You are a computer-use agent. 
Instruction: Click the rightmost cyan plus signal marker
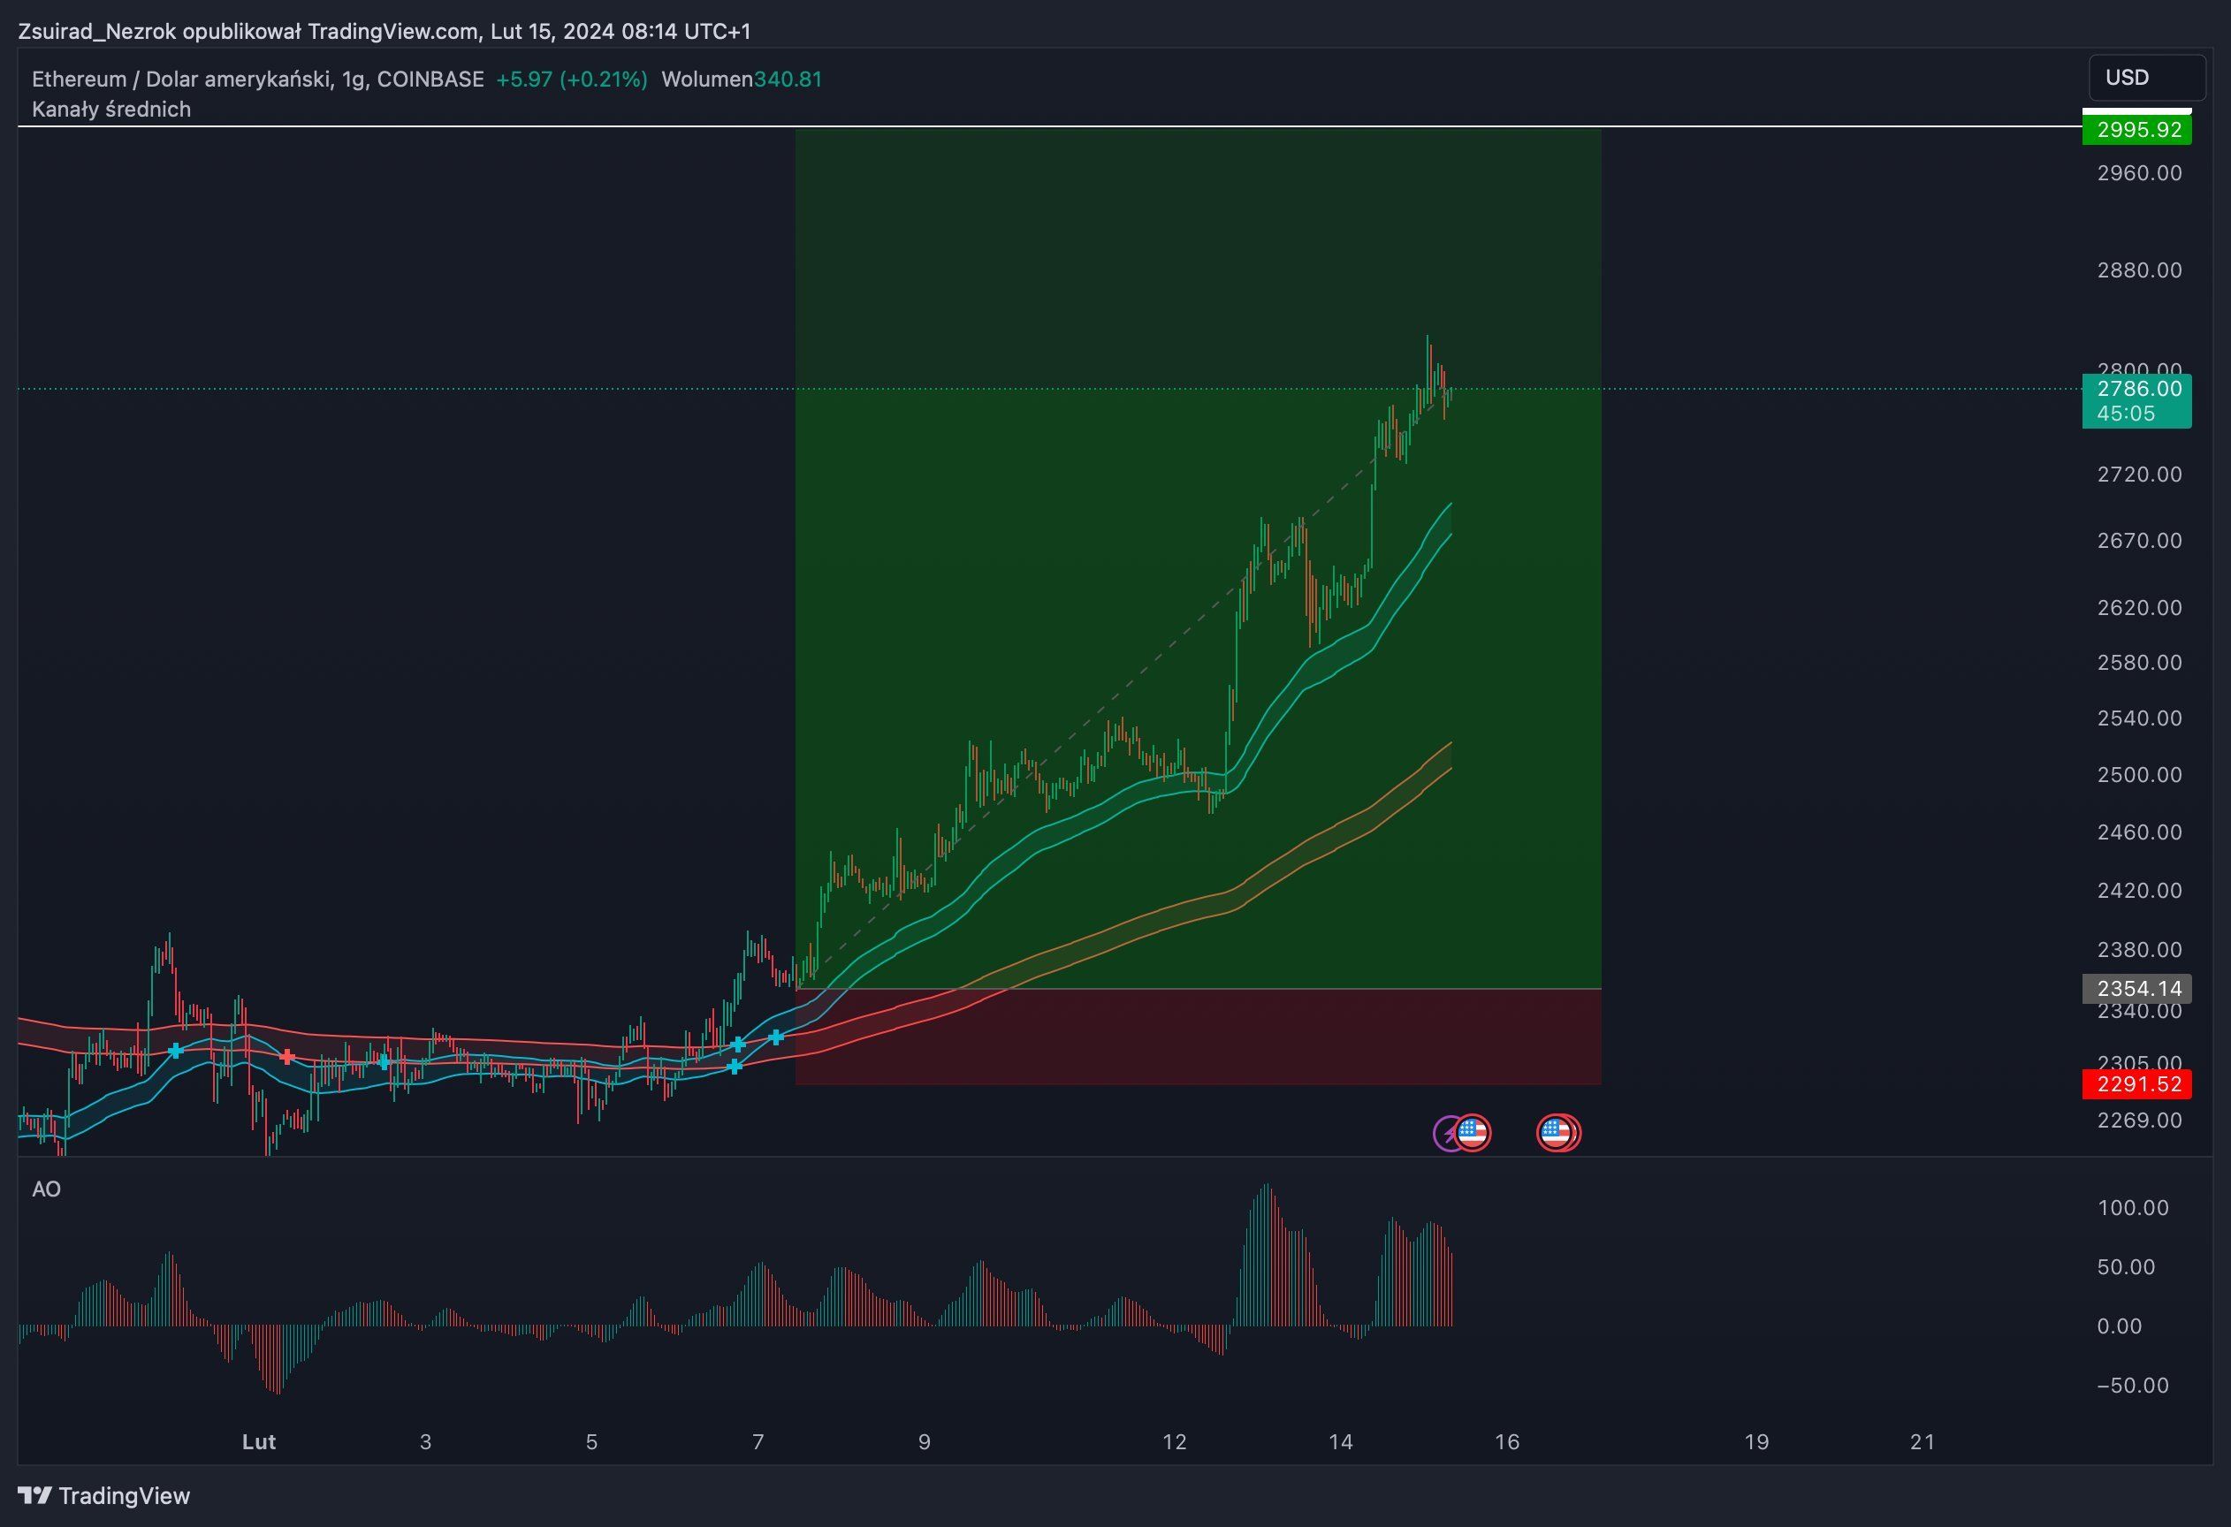(777, 1037)
